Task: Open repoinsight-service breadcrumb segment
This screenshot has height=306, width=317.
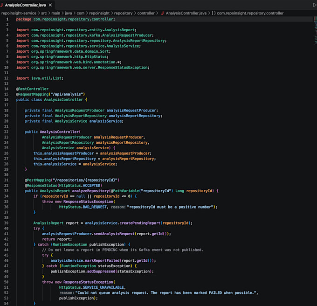Action: [x=19, y=13]
